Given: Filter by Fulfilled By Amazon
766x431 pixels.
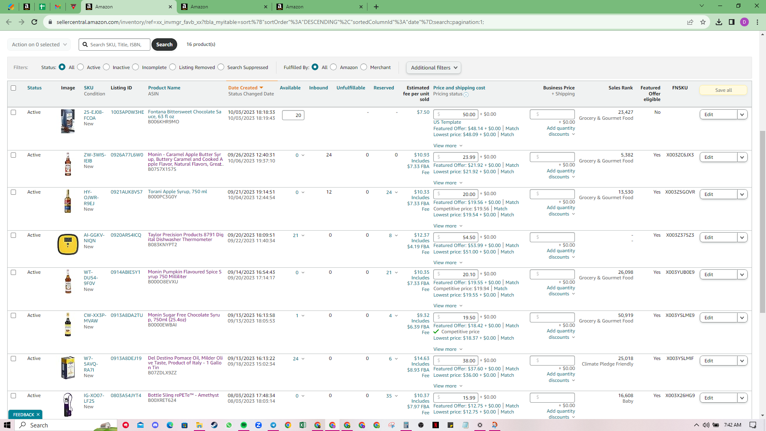Looking at the screenshot, I should (334, 67).
